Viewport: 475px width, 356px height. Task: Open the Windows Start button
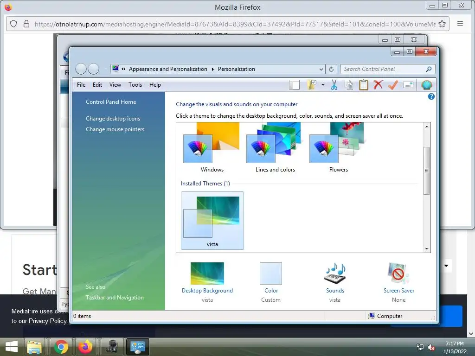(x=12, y=347)
